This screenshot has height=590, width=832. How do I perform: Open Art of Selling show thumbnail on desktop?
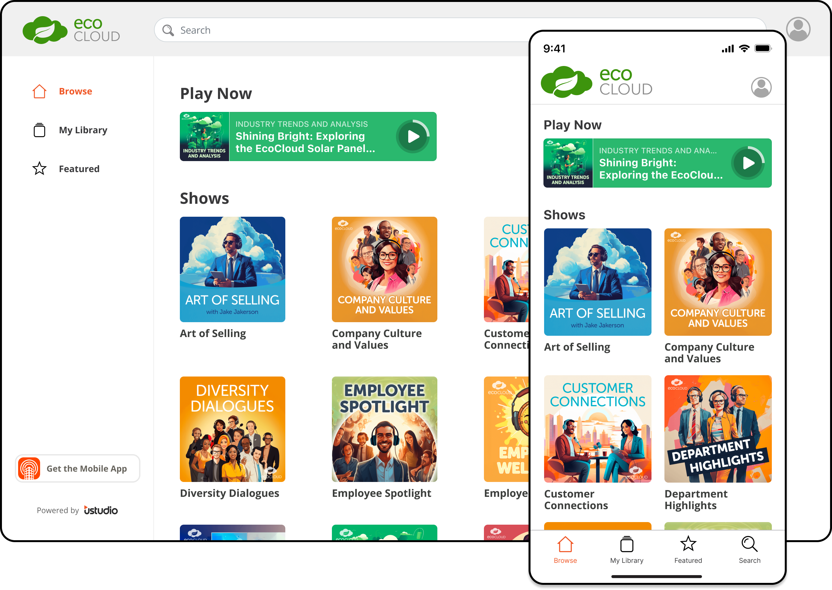coord(233,269)
